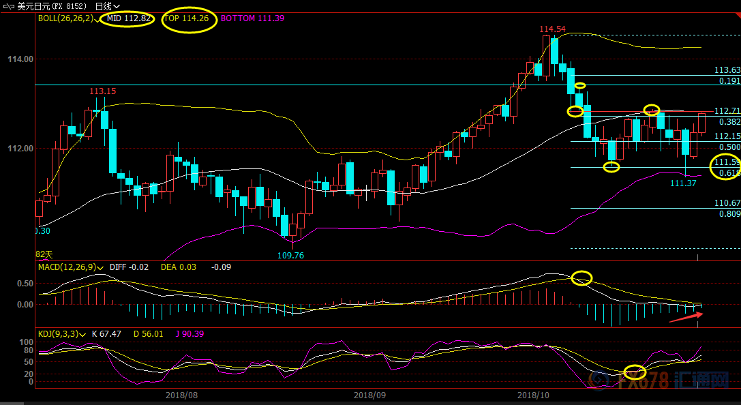Click the J 90.39 KDJ value

(x=190, y=334)
